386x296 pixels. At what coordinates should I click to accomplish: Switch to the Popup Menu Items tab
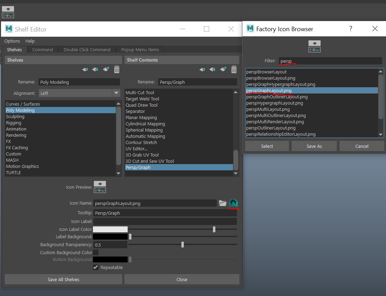click(x=140, y=50)
